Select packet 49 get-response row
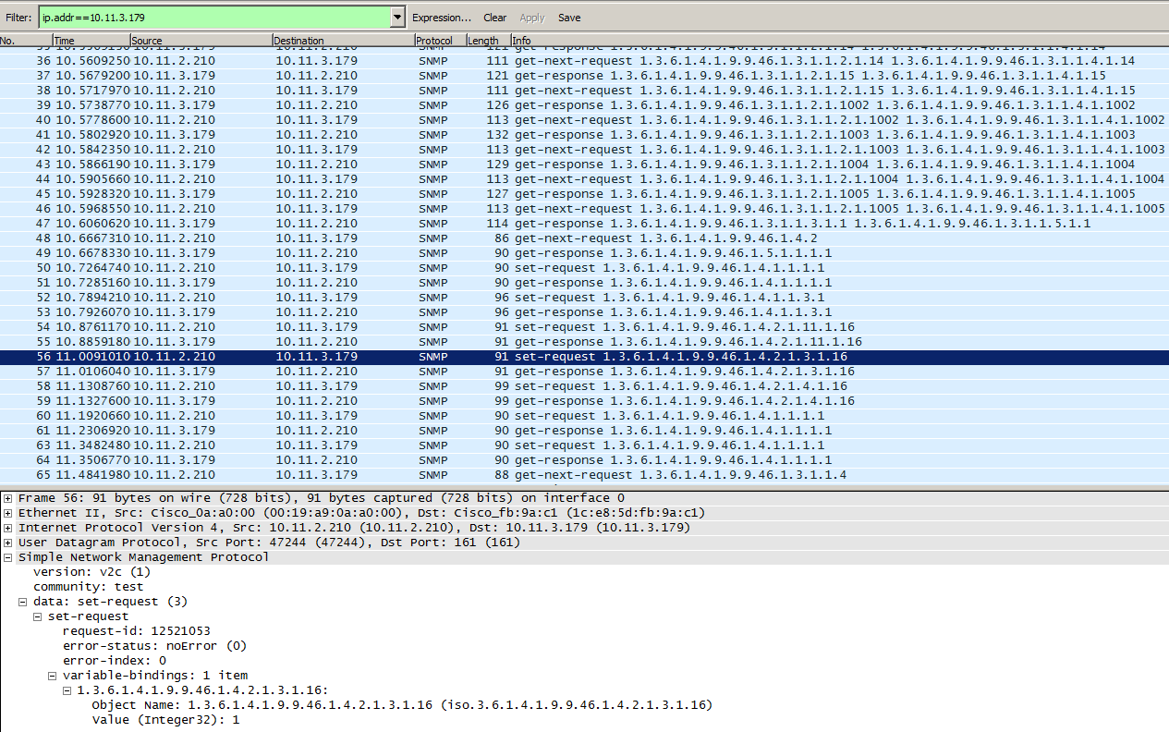The image size is (1169, 732). (x=584, y=253)
